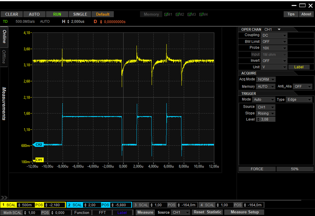This screenshot has width=315, height=216.
Task: Open trigger Slope Rising dropdown
Action: pyautogui.click(x=265, y=113)
